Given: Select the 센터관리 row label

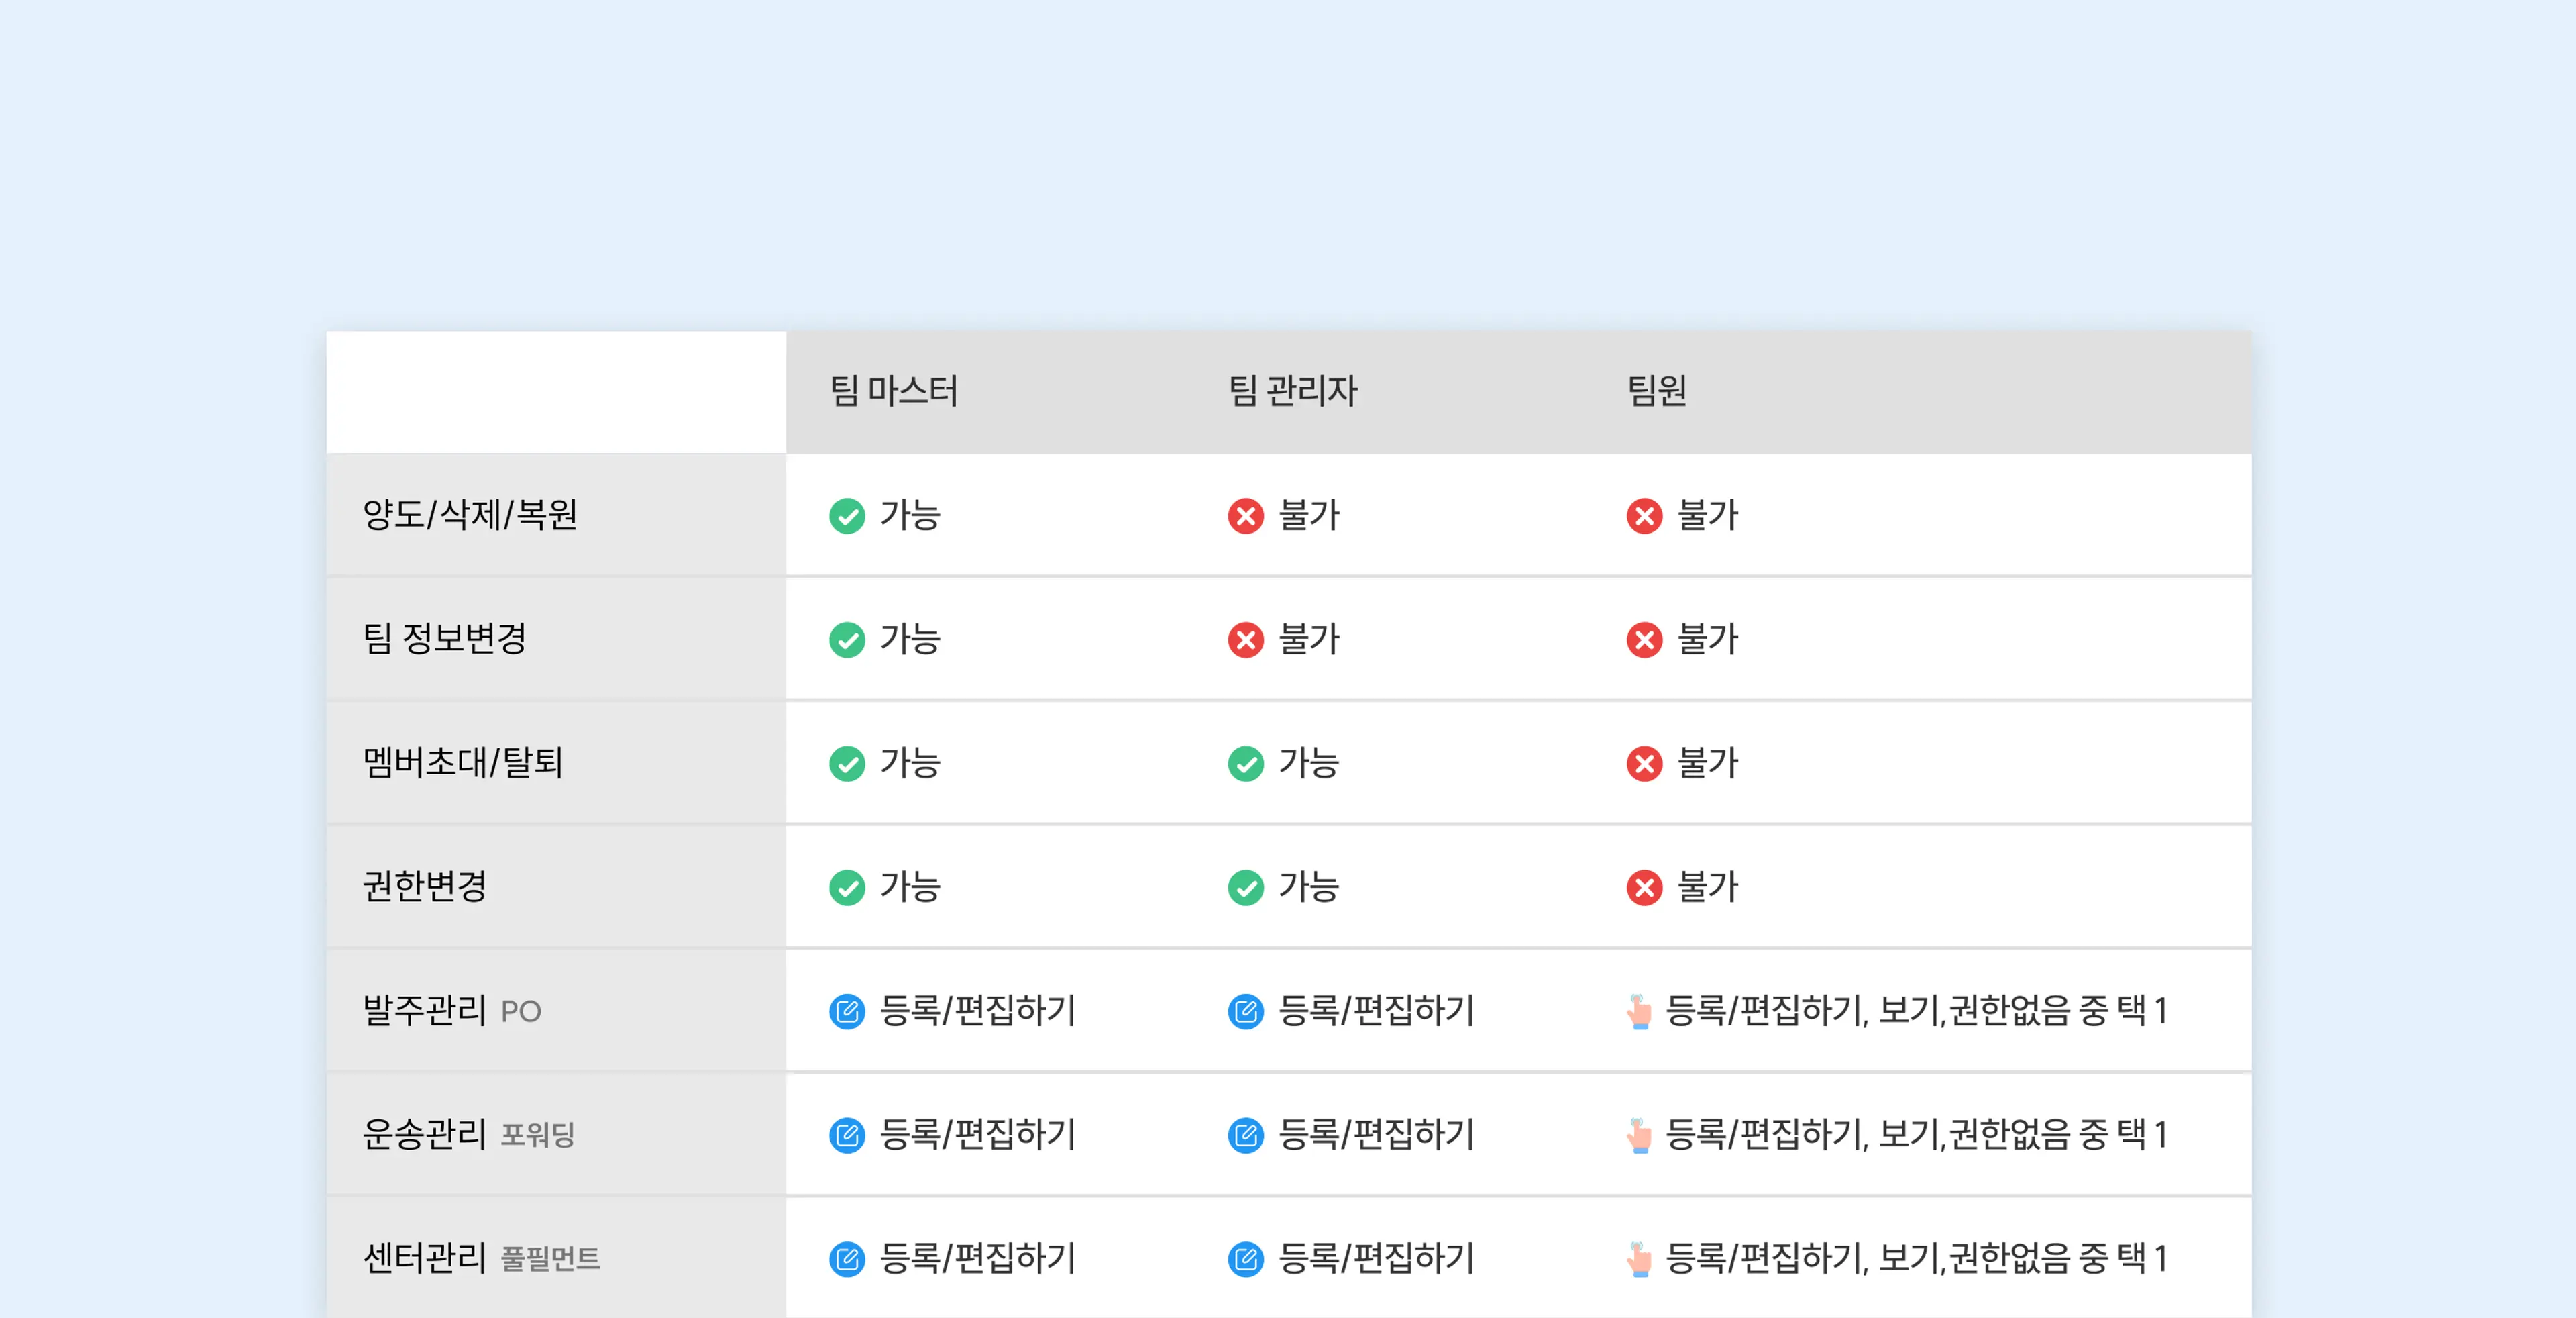Looking at the screenshot, I should [x=424, y=1259].
